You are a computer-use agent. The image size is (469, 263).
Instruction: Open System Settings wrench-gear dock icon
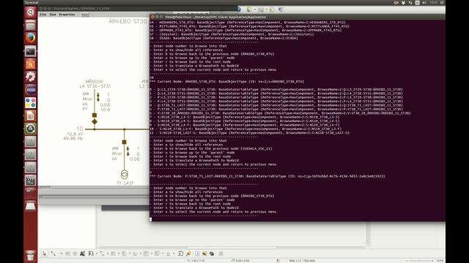point(30,77)
